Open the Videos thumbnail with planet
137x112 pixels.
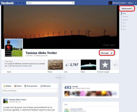point(88,65)
